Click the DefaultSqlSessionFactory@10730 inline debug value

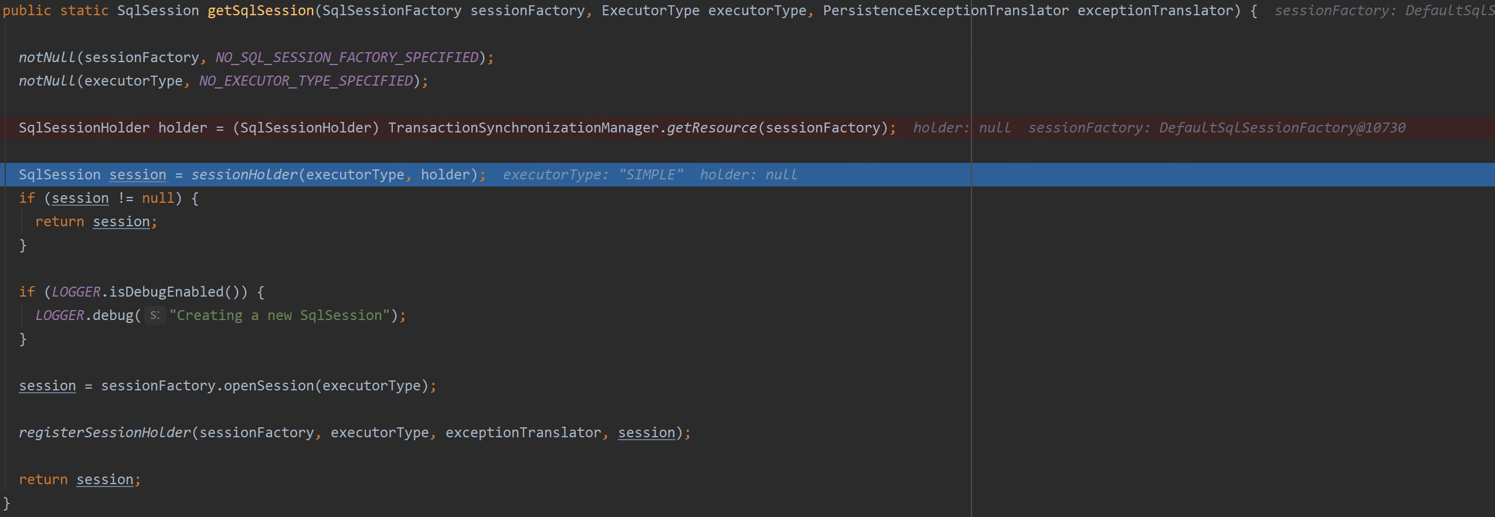(x=1282, y=128)
